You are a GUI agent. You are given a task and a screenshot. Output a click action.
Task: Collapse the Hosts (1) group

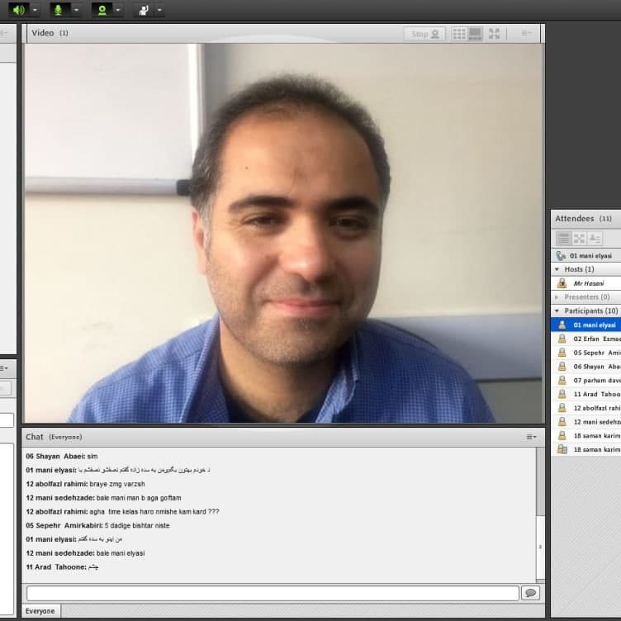click(x=557, y=269)
